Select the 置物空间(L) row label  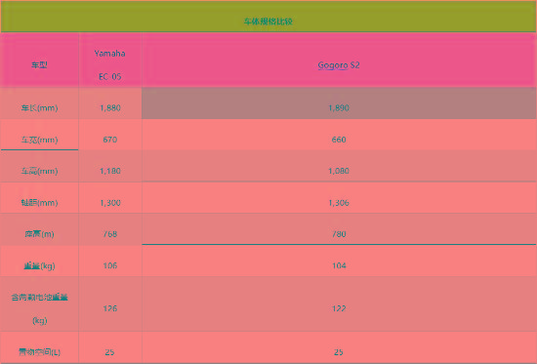(x=39, y=352)
